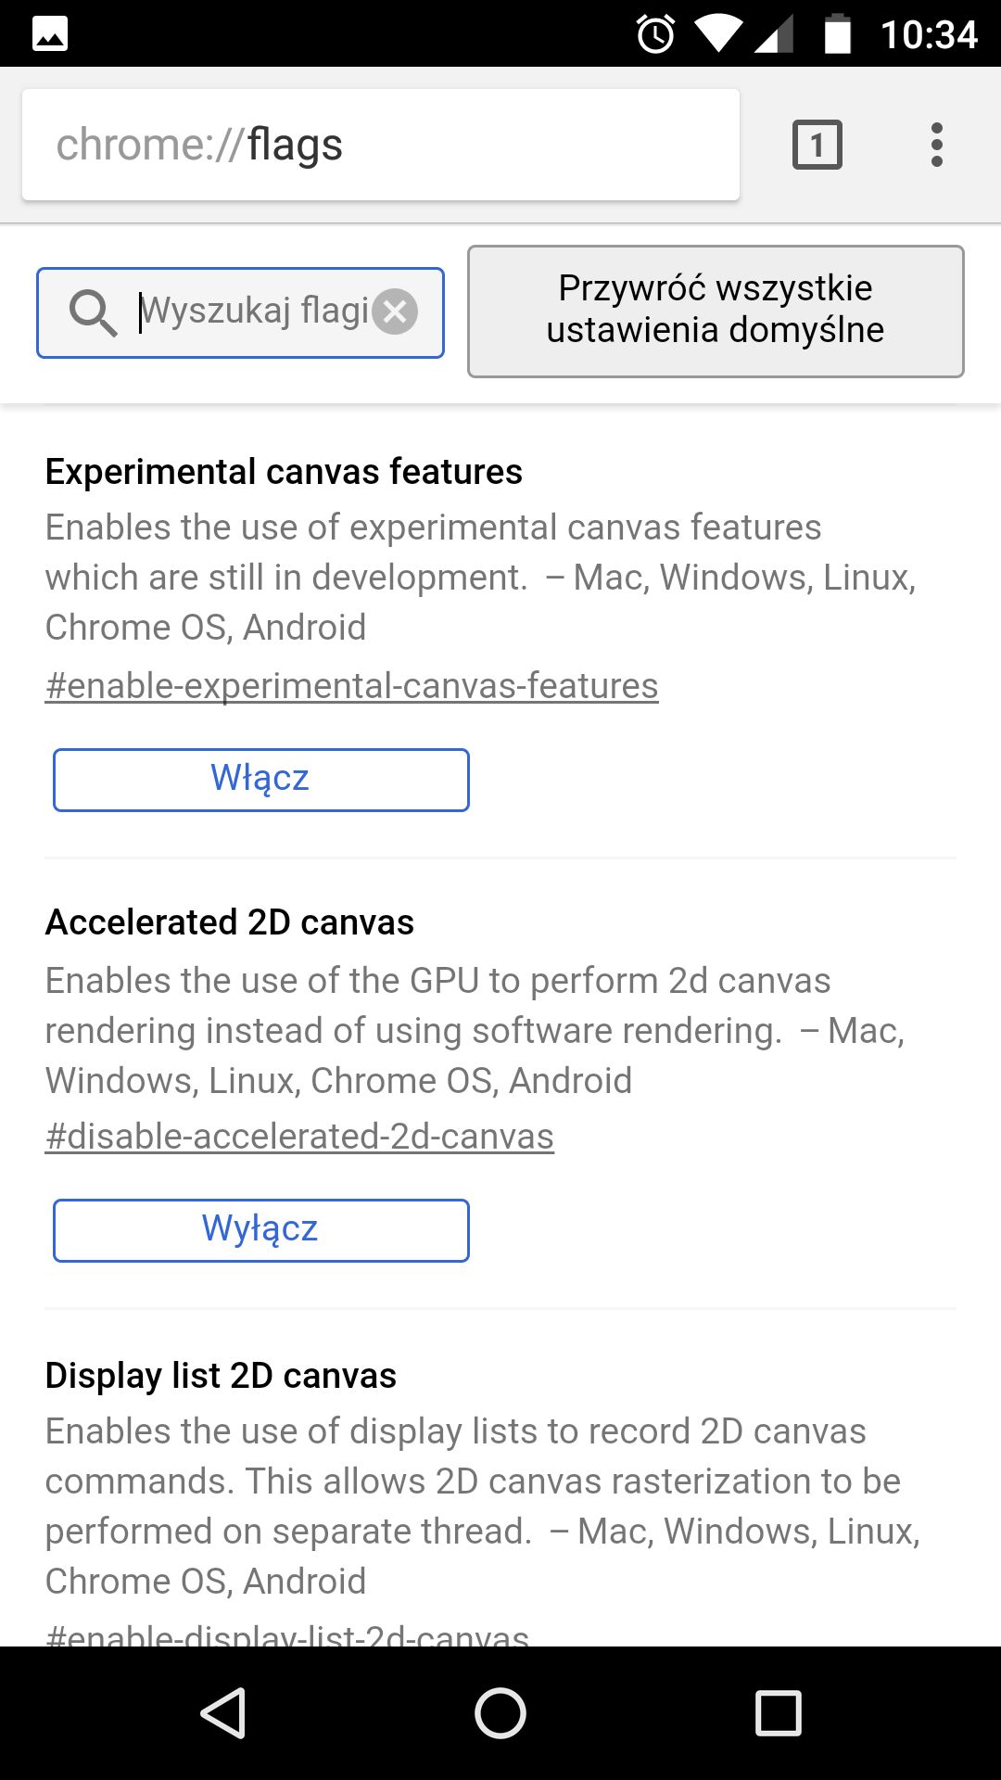The image size is (1001, 1780).
Task: Clear the flag search field
Action: (x=396, y=311)
